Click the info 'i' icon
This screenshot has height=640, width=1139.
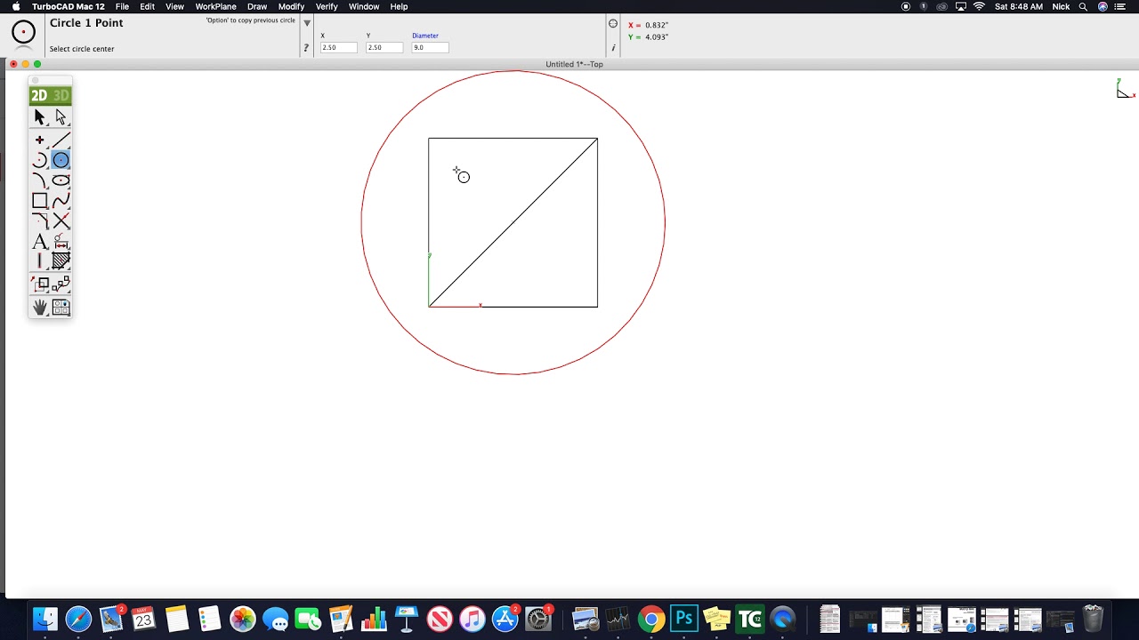pyautogui.click(x=613, y=48)
